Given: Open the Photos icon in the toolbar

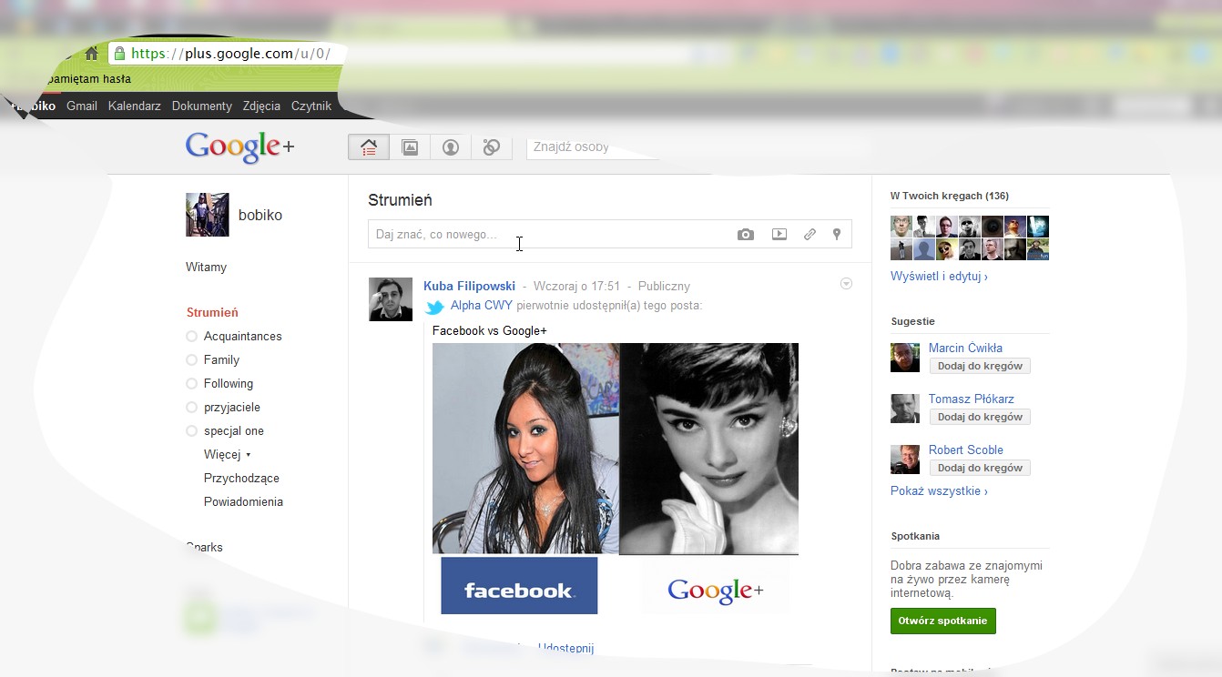Looking at the screenshot, I should (x=410, y=147).
